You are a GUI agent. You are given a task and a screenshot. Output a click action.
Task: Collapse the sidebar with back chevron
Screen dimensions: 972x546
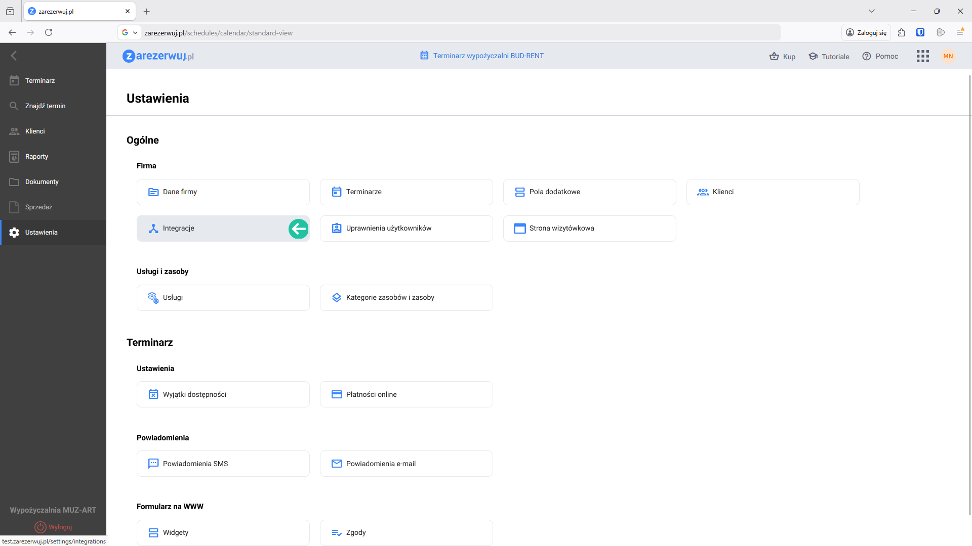[x=14, y=56]
